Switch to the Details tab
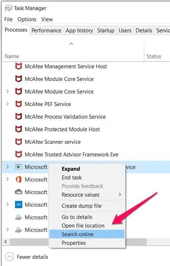 click(x=144, y=31)
